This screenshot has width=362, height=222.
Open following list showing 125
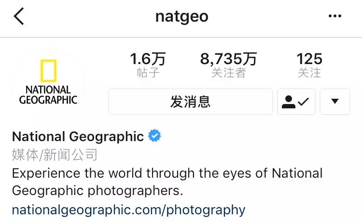click(309, 59)
